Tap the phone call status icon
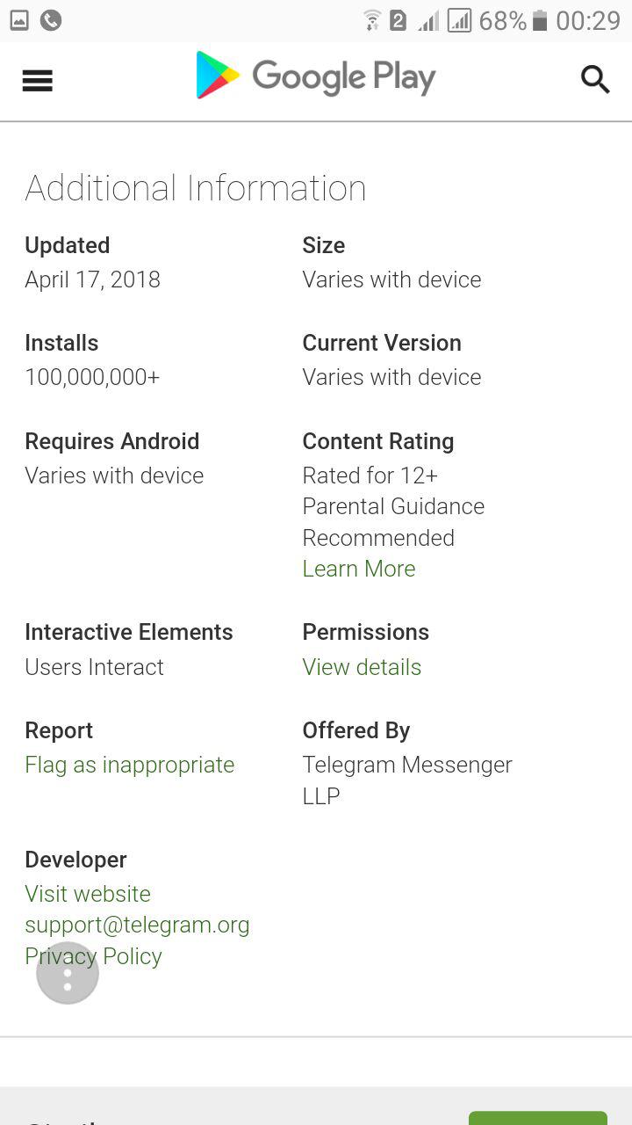 pos(51,19)
